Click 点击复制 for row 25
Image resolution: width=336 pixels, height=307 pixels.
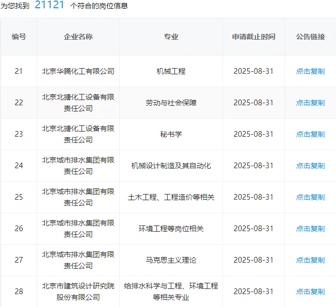[310, 197]
